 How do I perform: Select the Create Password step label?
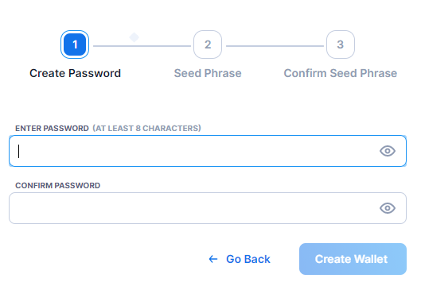coord(75,73)
